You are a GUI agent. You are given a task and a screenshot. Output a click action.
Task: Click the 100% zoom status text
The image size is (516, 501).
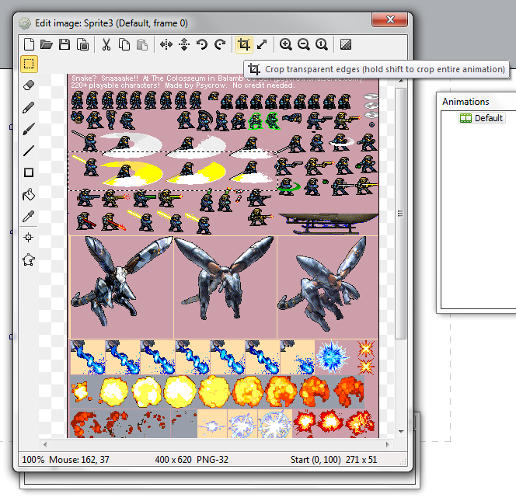[x=33, y=460]
